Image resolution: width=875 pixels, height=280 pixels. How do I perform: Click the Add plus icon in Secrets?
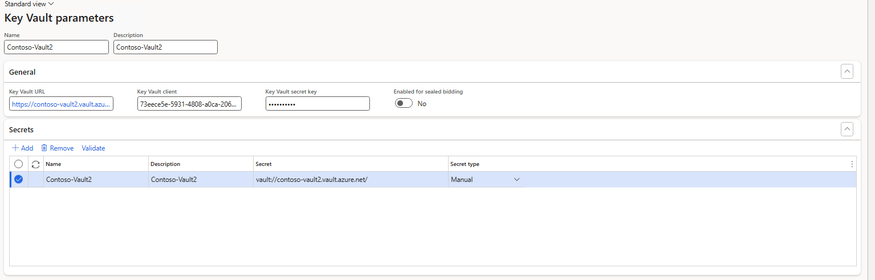[x=15, y=148]
